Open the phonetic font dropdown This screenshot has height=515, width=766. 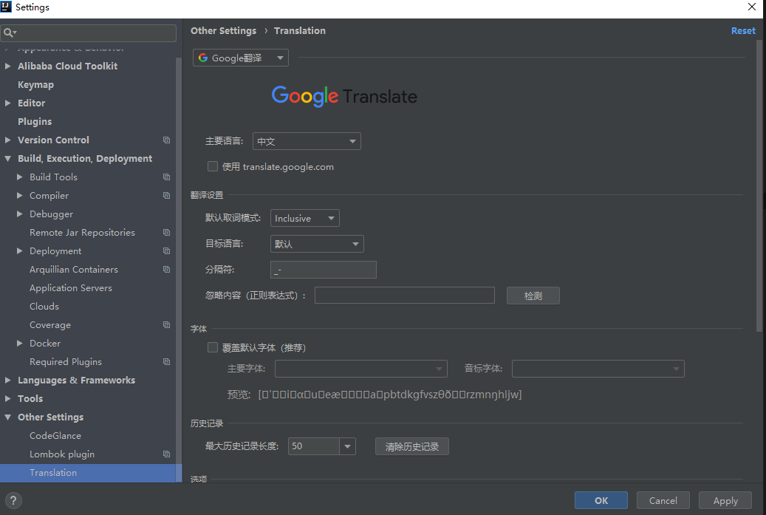tap(598, 369)
